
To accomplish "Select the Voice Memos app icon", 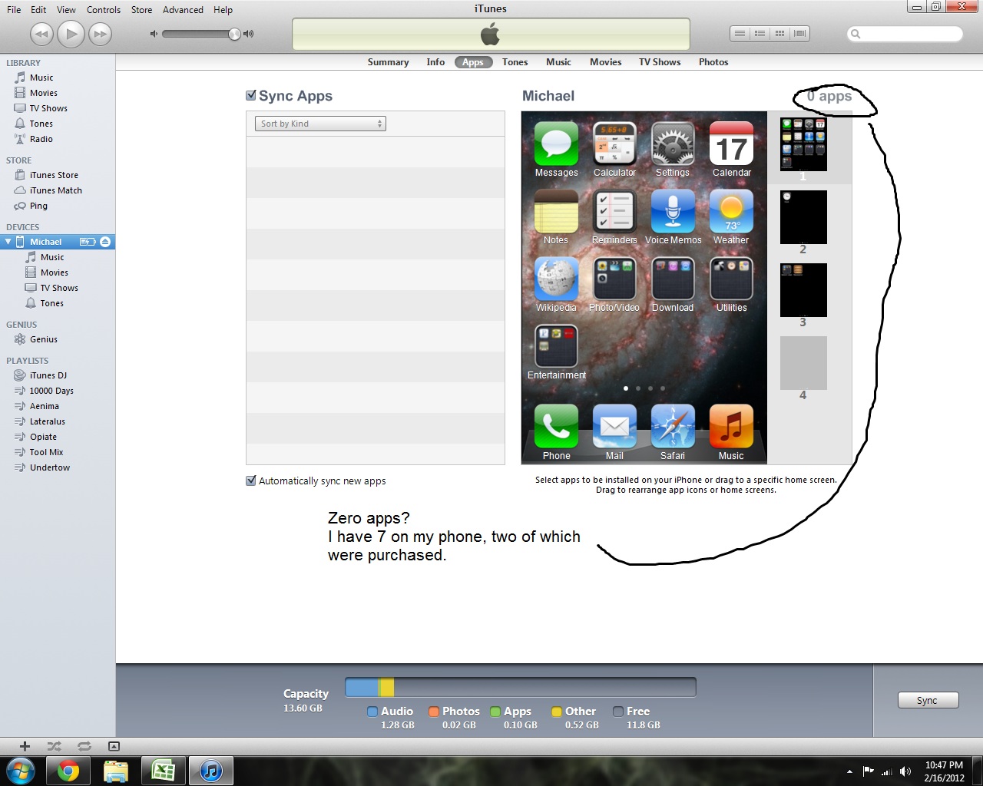I will tap(673, 211).
